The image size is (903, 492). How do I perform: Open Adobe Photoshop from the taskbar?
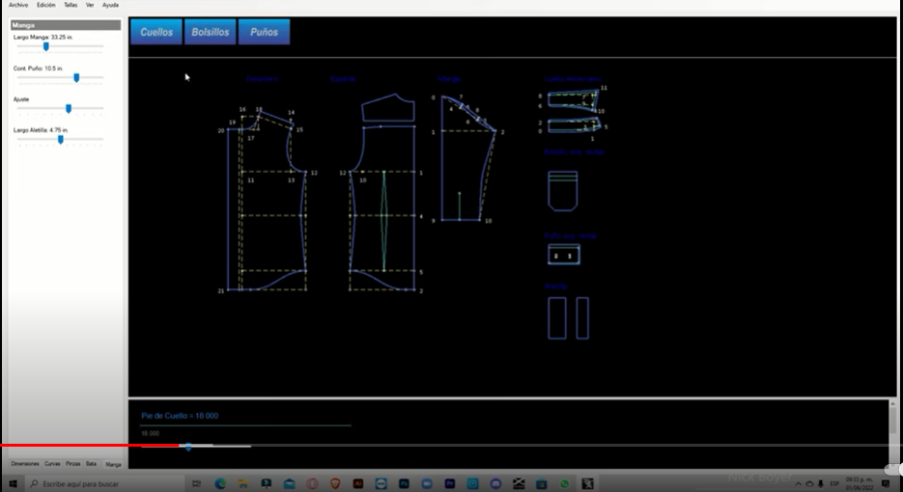point(404,484)
